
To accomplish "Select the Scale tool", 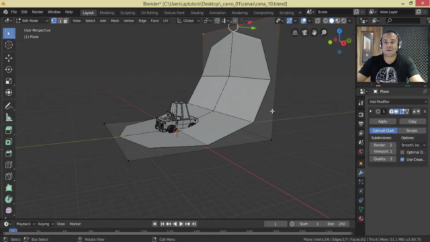I will [x=9, y=81].
